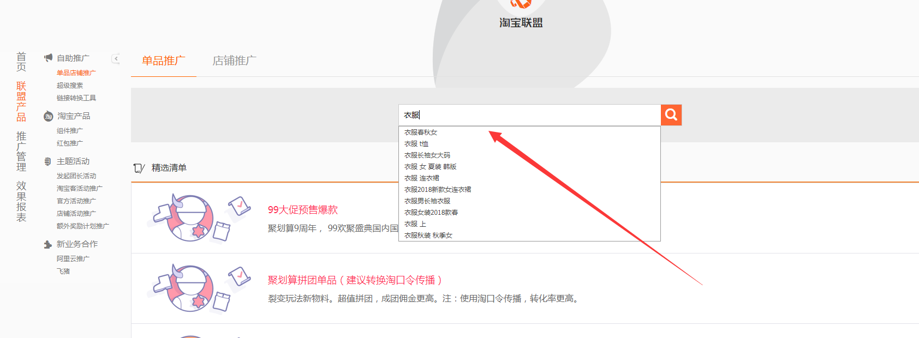The image size is (919, 338).
Task: Click the 主题活动 section icon
Action: (x=48, y=161)
